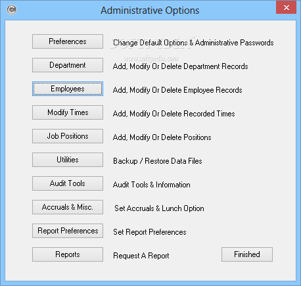
Task: Click the Reports button
Action: [68, 254]
